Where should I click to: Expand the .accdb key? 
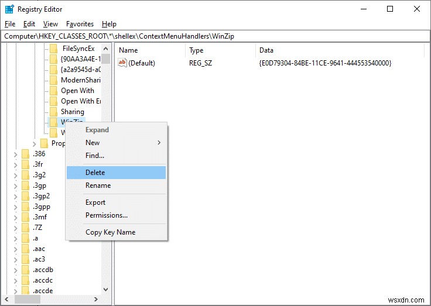point(16,270)
